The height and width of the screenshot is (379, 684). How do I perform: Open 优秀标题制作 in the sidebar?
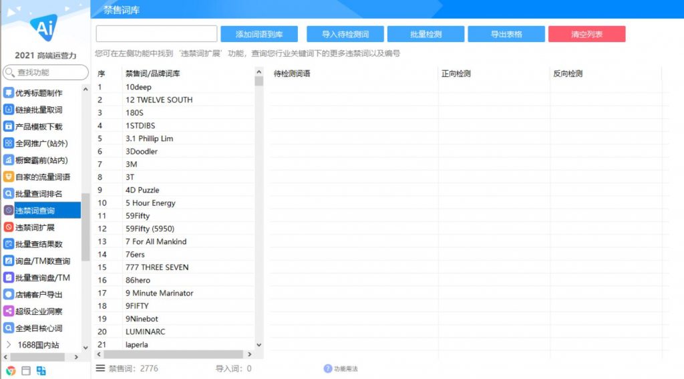click(x=39, y=92)
